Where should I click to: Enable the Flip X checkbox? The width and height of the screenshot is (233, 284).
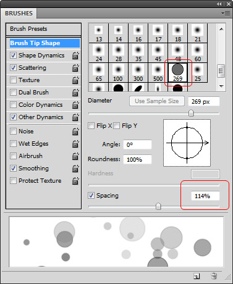pos(91,125)
